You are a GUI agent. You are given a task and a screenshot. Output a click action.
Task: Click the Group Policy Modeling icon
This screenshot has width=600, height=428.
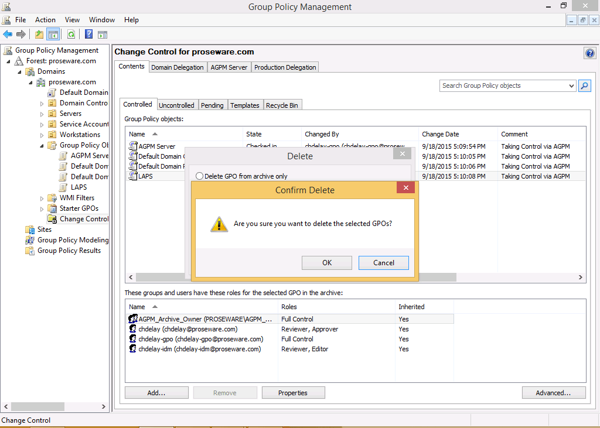30,240
